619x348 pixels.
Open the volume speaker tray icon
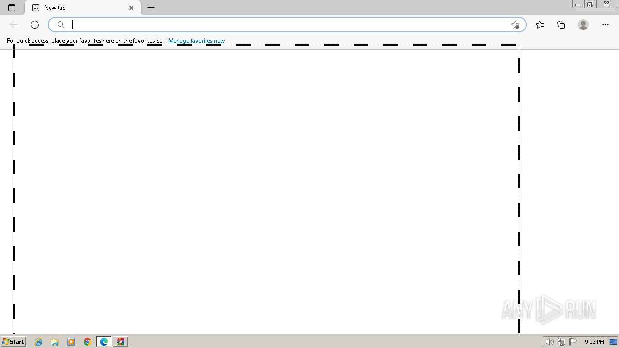tap(549, 342)
